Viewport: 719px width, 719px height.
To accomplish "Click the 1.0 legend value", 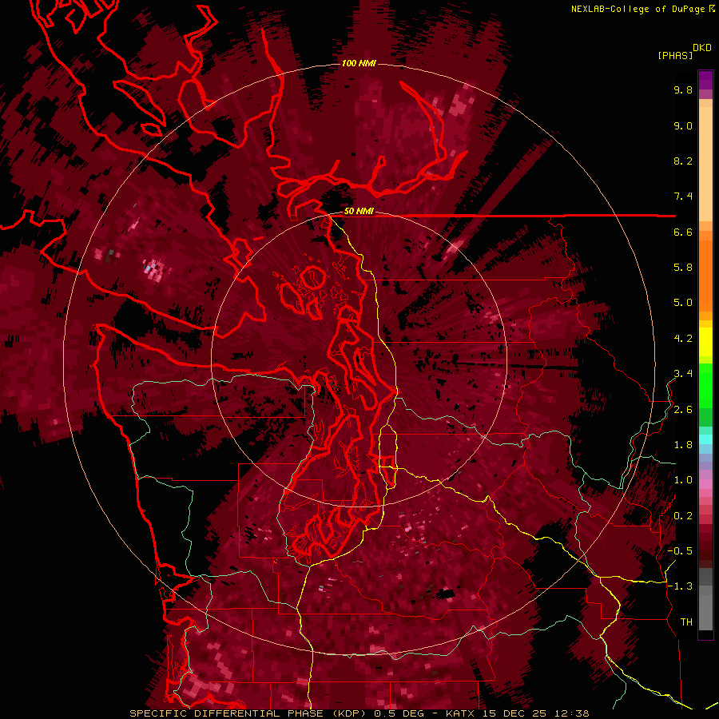I will (683, 480).
